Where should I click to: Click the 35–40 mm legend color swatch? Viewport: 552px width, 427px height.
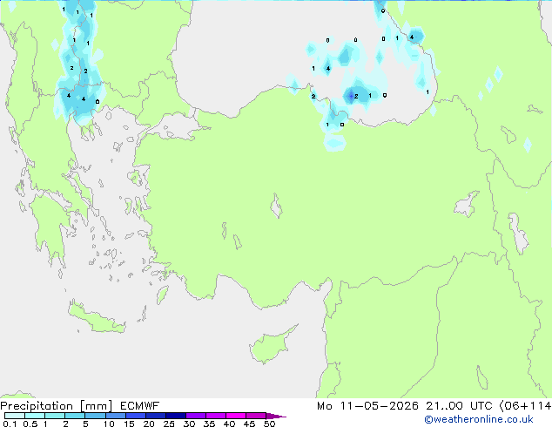coord(216,416)
